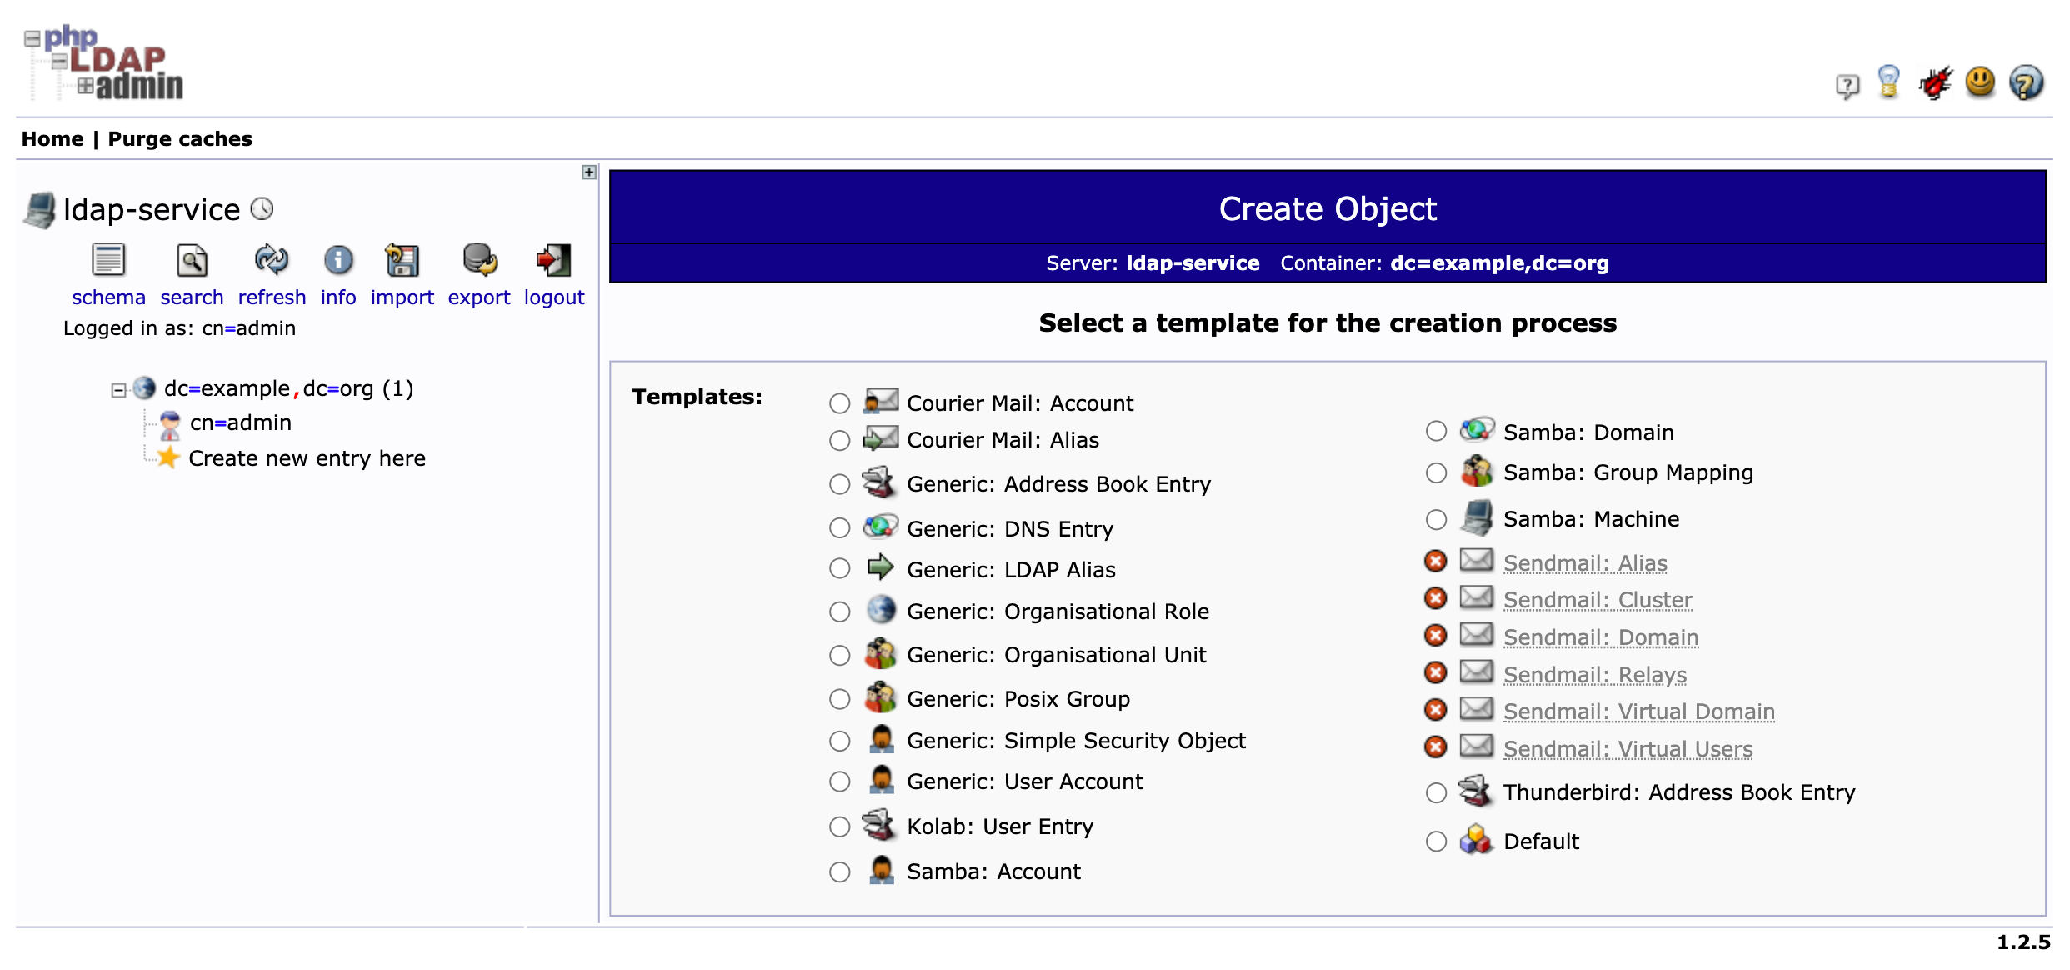Open the schema viewer icon
Viewport: 2070px width, 970px height.
[108, 260]
